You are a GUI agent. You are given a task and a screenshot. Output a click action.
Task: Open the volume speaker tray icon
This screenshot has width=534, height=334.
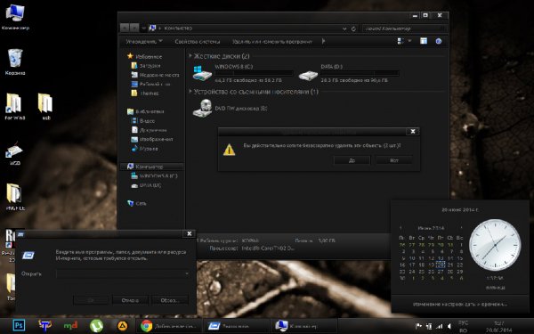[x=449, y=326]
